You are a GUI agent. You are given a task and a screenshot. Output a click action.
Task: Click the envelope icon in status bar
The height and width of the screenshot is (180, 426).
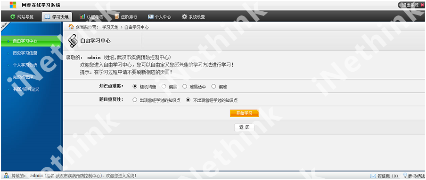click(373, 176)
